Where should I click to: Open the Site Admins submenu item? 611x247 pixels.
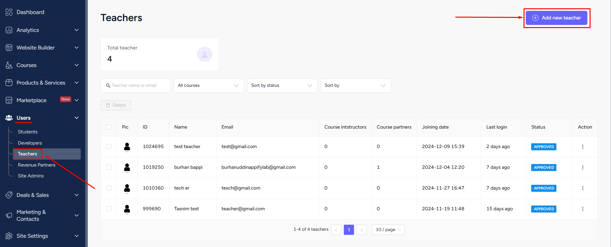click(x=31, y=176)
